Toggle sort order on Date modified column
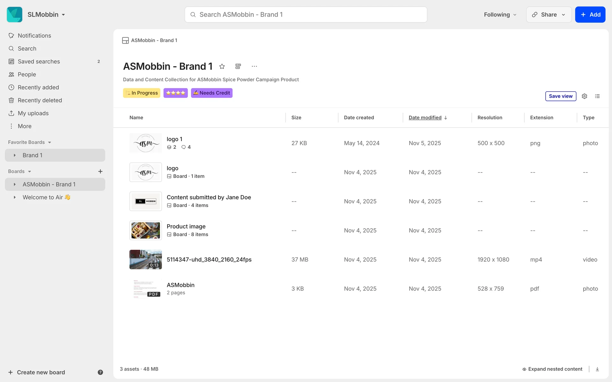Screen dimensions: 612x382 pyautogui.click(x=428, y=117)
